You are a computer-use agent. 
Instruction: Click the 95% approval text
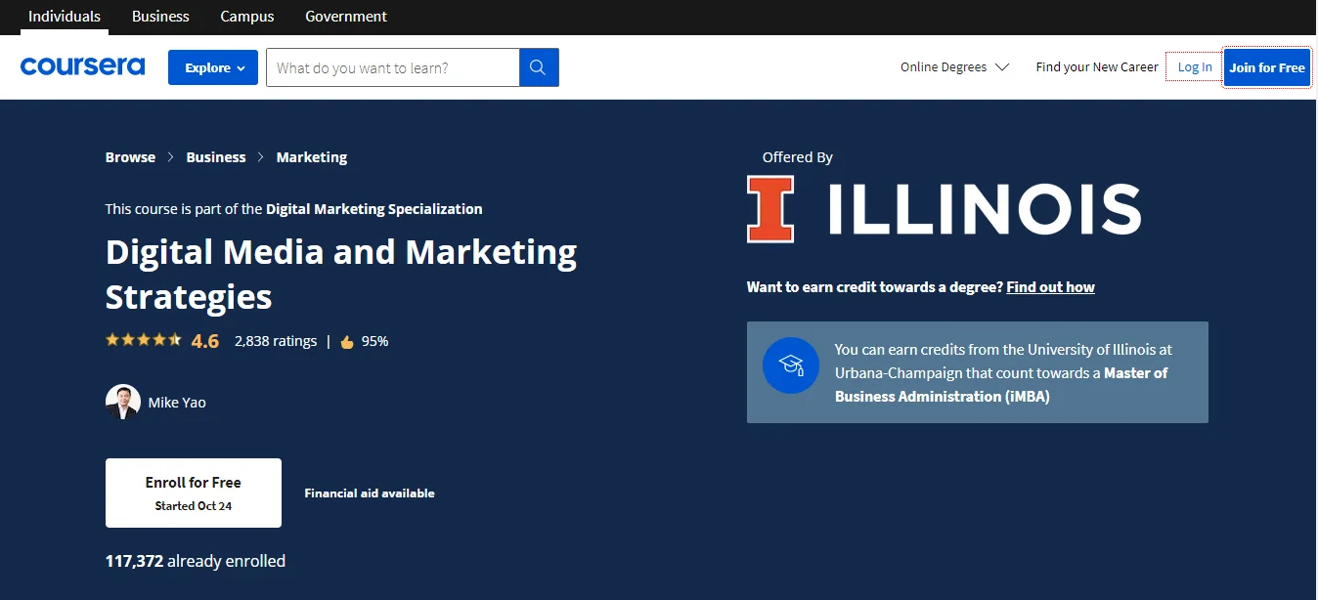tap(374, 341)
